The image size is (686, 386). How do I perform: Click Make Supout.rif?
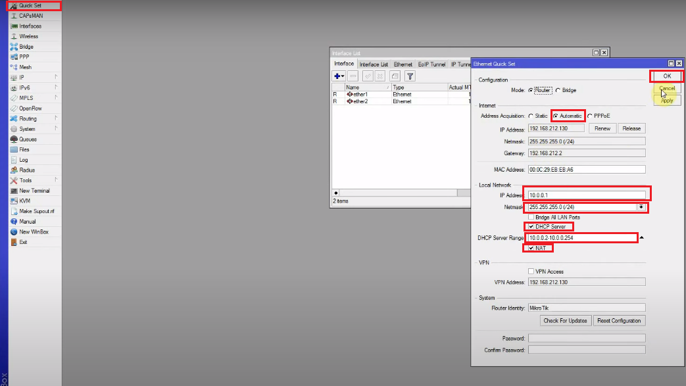(35, 211)
